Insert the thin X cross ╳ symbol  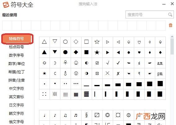108,73
